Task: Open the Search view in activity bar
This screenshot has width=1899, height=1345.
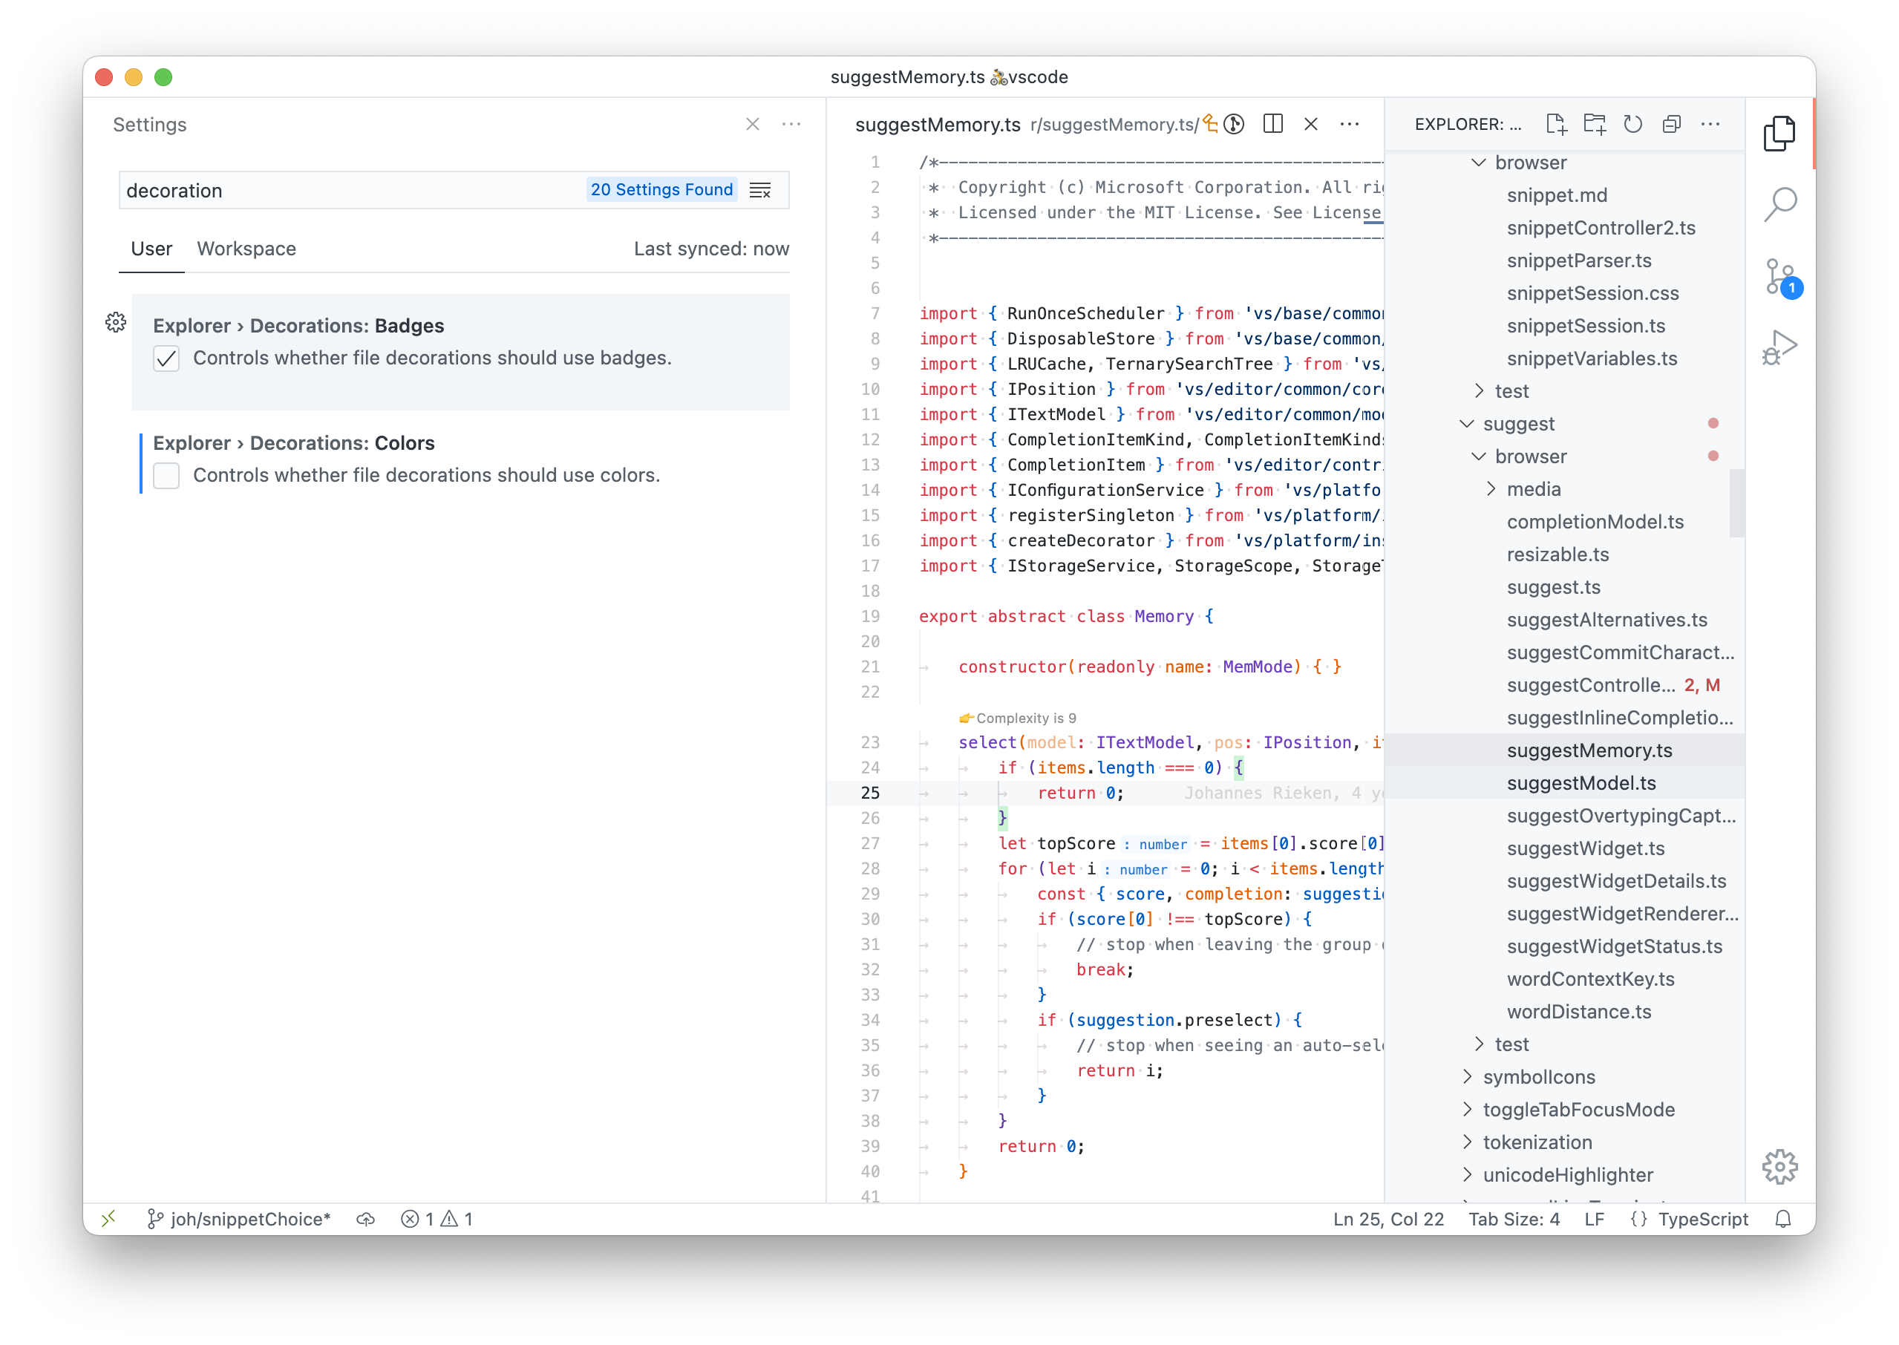Action: (x=1779, y=203)
